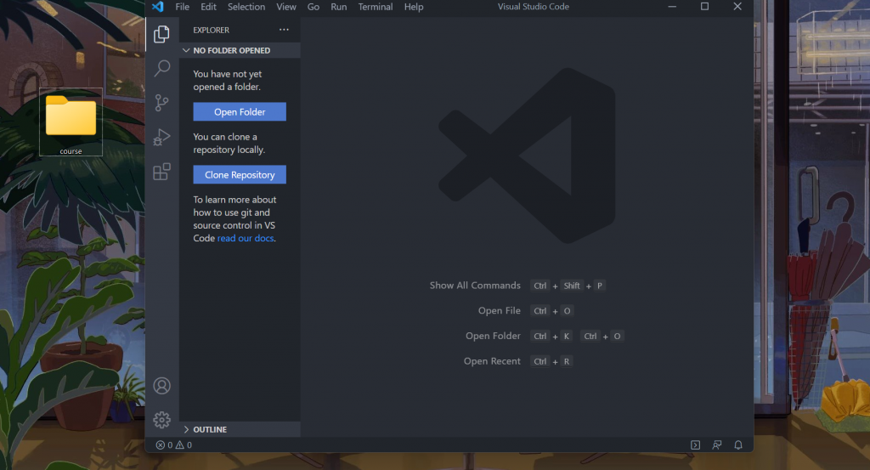Open the File menu
This screenshot has height=470, width=870.
[x=182, y=7]
